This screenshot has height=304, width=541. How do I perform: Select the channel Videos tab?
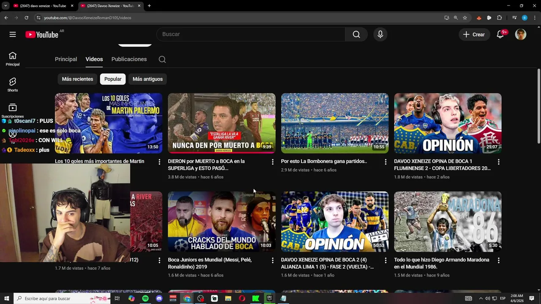(x=94, y=59)
